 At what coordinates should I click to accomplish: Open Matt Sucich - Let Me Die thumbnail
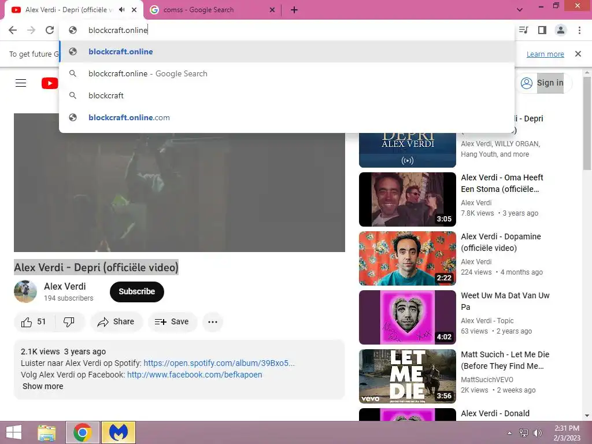click(408, 376)
